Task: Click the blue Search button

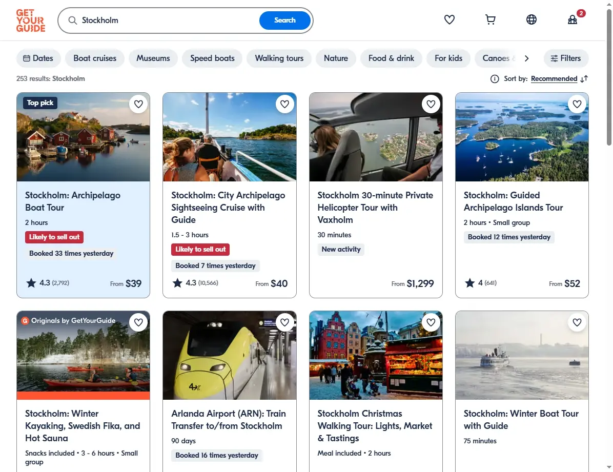Action: (x=284, y=20)
